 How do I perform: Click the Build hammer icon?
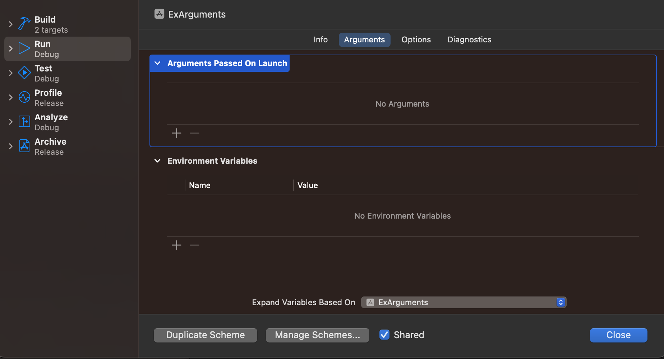point(24,24)
